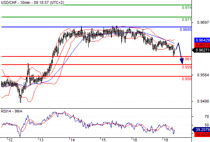This screenshot has height=142, width=210.
Task: Click date marker 18 on time axis
Action: [135, 140]
